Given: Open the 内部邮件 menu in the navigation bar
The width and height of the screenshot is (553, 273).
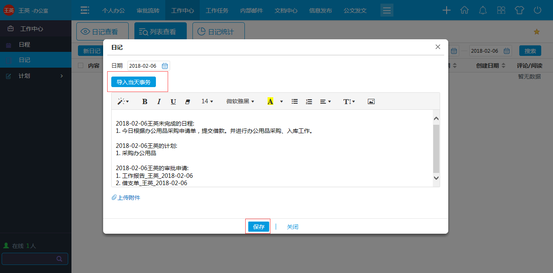Looking at the screenshot, I should (x=252, y=11).
